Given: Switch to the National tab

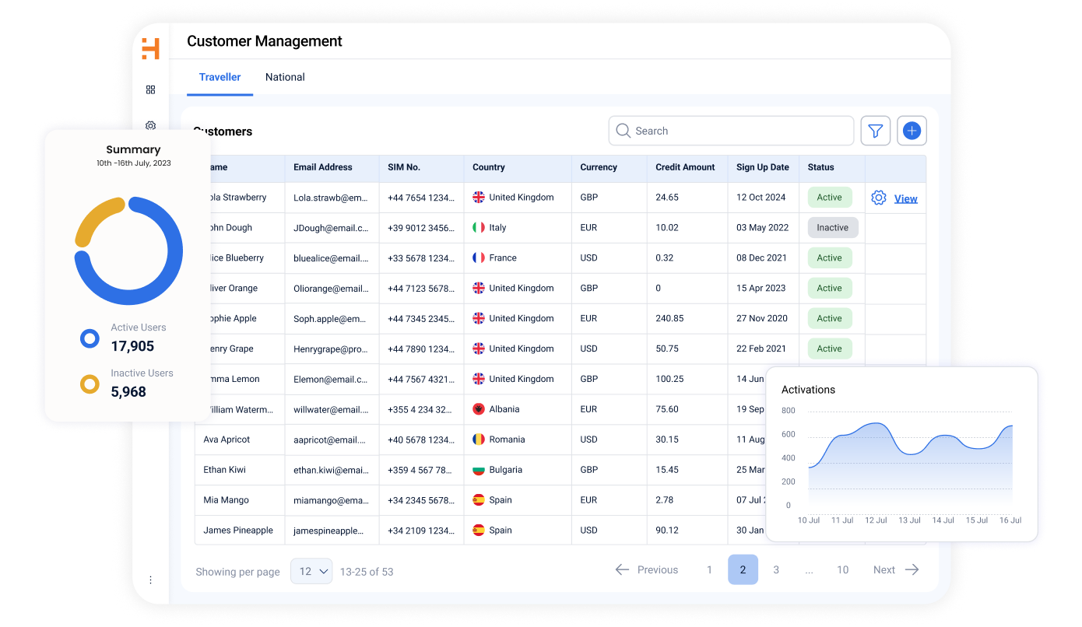Looking at the screenshot, I should pyautogui.click(x=285, y=77).
